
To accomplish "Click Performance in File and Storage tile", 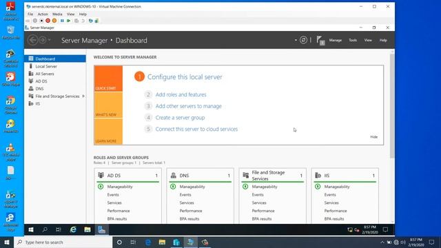I will (263, 211).
